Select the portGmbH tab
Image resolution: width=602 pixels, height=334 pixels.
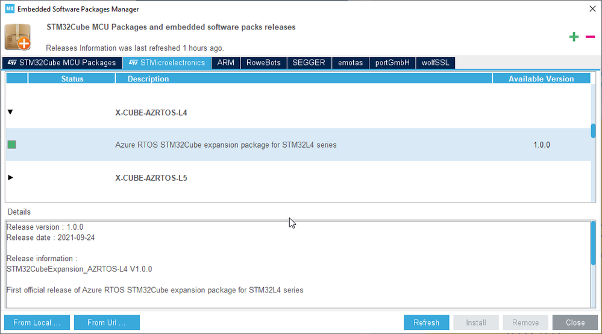pyautogui.click(x=392, y=63)
